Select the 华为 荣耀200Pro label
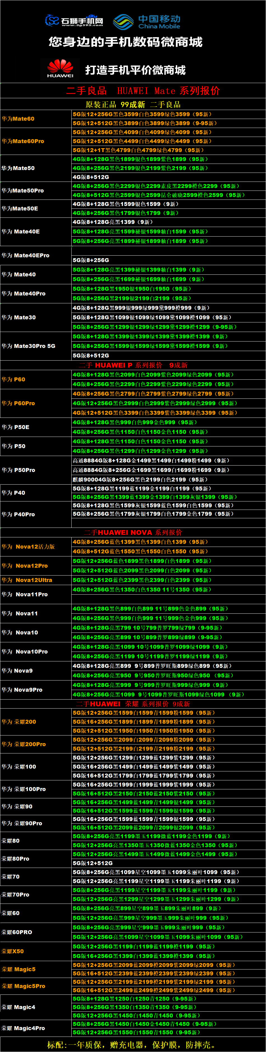 pyautogui.click(x=23, y=744)
